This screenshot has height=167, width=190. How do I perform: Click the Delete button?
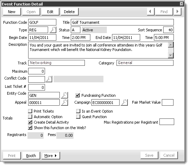point(69,12)
